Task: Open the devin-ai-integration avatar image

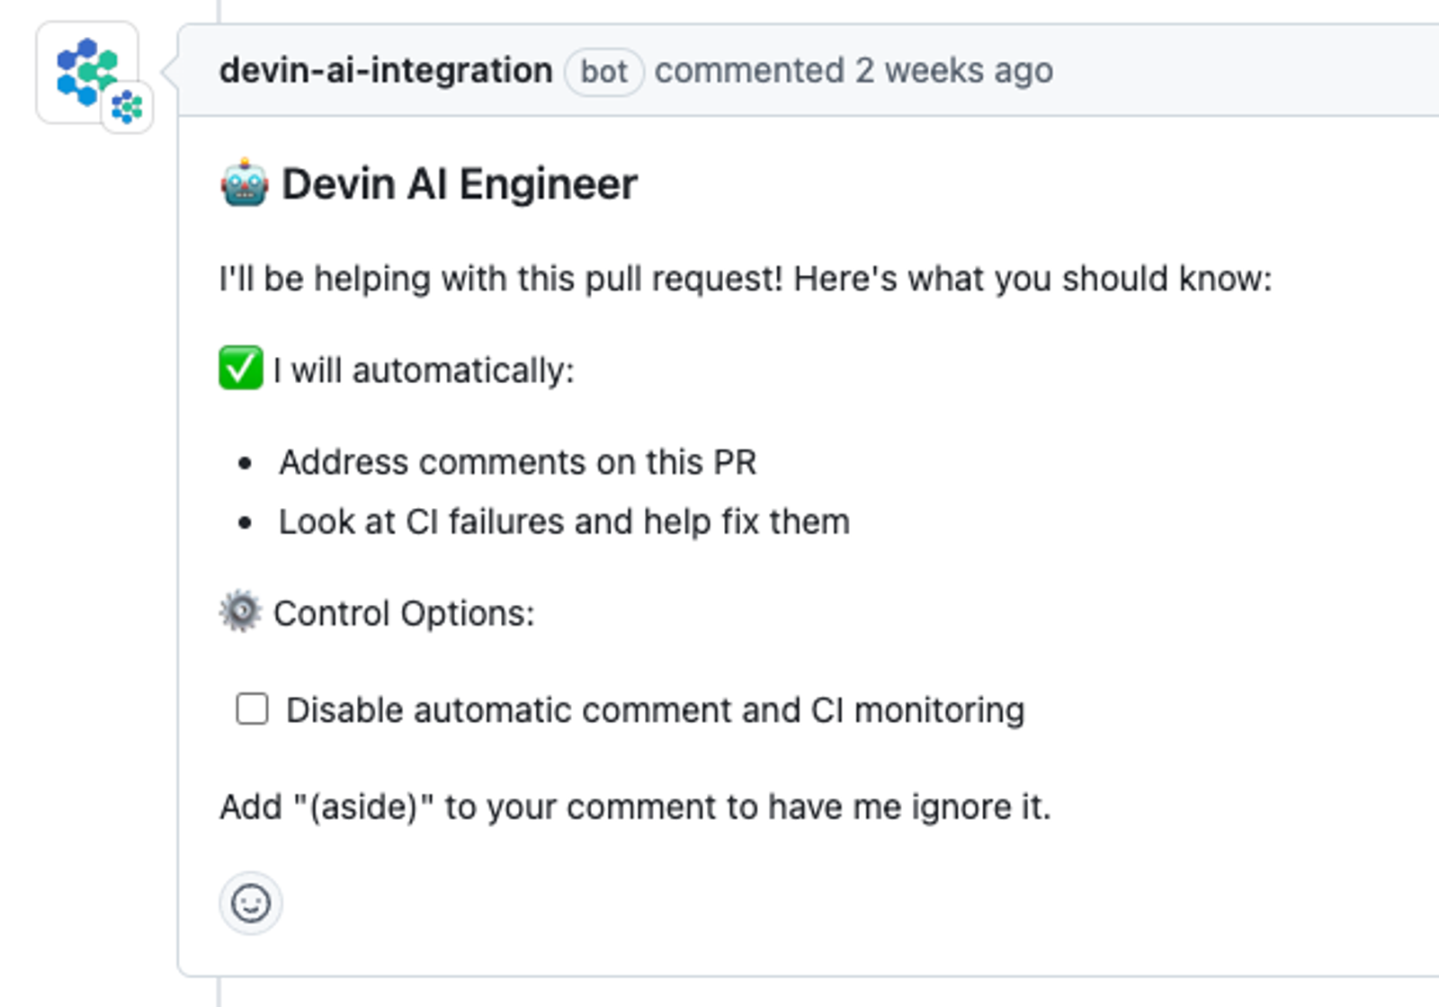Action: coord(86,72)
